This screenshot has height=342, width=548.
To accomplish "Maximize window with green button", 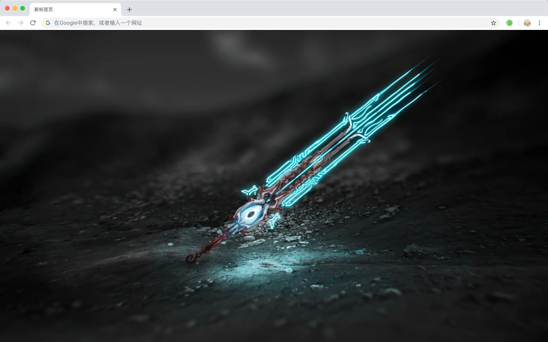I will (23, 8).
